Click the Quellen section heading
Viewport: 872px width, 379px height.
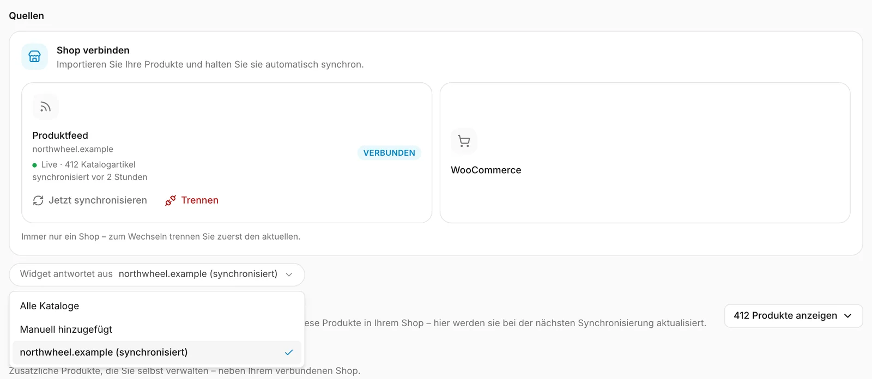pyautogui.click(x=26, y=16)
